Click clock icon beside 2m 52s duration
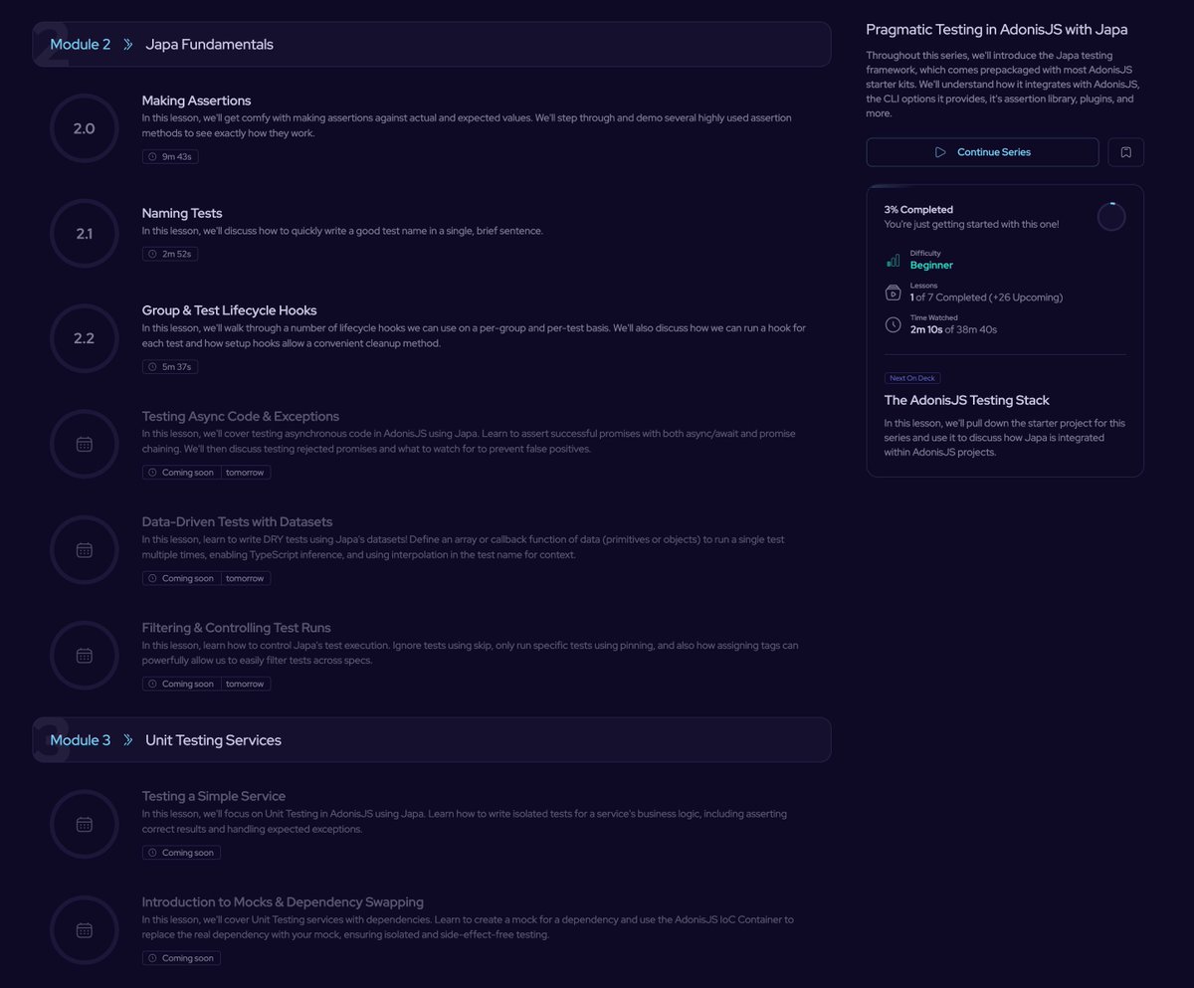Screen dimensions: 1194x988 click(x=152, y=254)
